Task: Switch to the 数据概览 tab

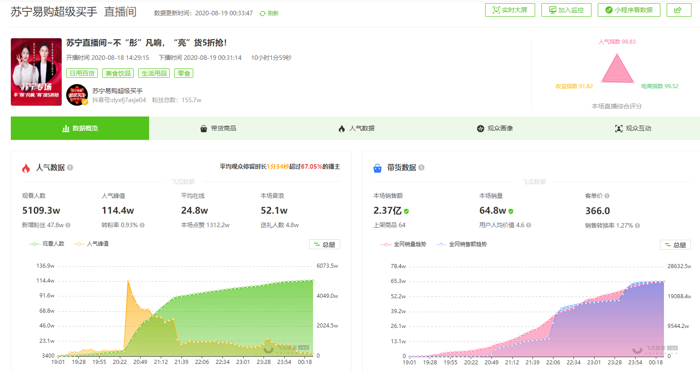Action: (80, 128)
